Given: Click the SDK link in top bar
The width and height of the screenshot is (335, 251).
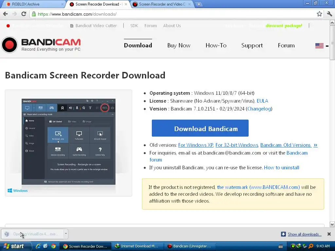Looking at the screenshot, I should 134,25.
